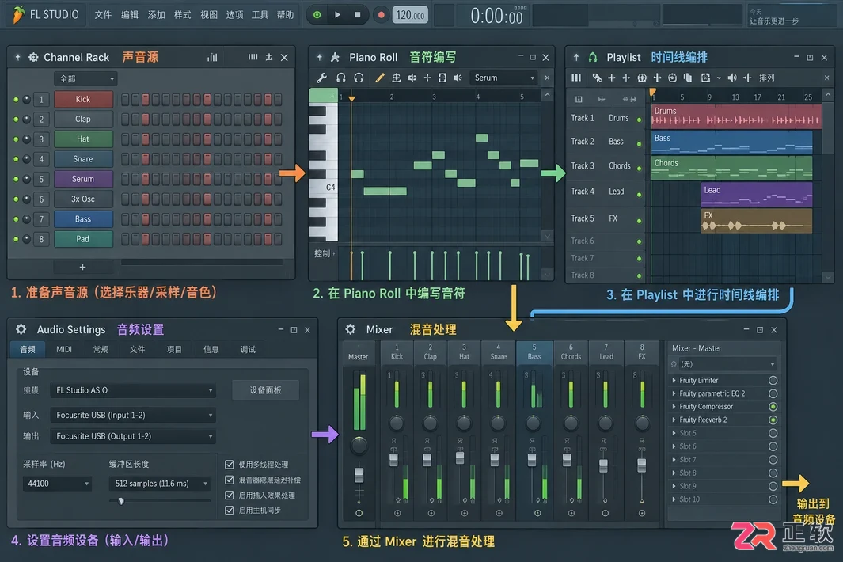Click the Master volume fader
Image resolution: width=843 pixels, height=562 pixels.
[x=359, y=476]
